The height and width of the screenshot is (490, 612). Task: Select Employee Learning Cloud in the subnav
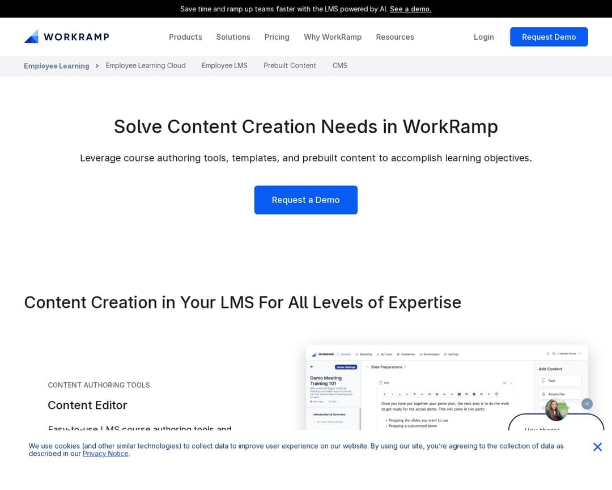(146, 66)
